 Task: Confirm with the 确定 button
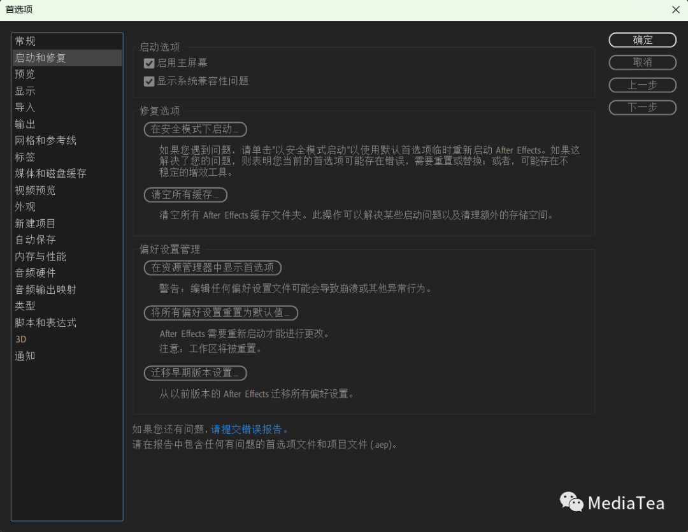click(642, 40)
